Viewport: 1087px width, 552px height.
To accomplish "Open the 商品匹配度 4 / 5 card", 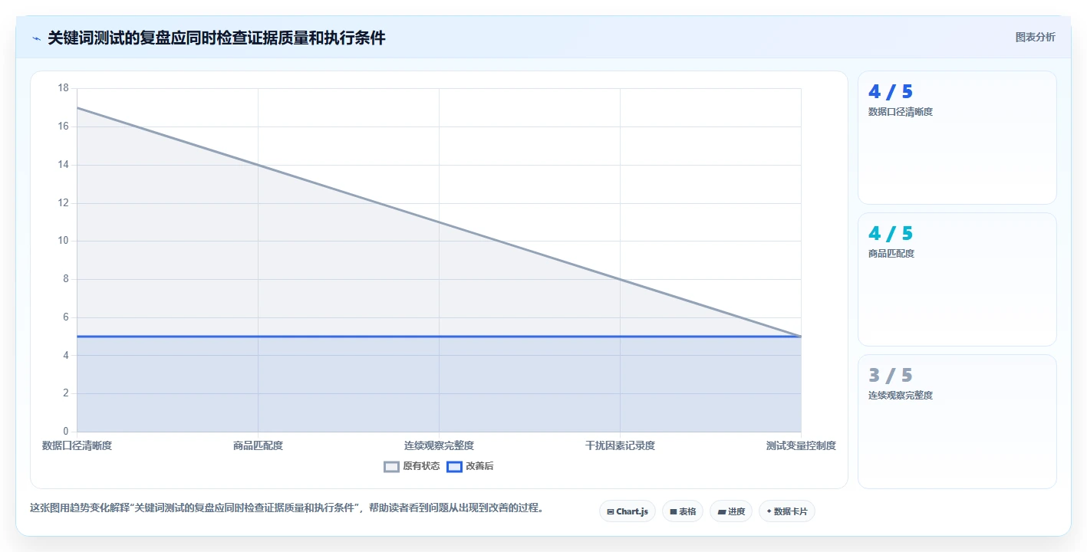I will [x=957, y=280].
